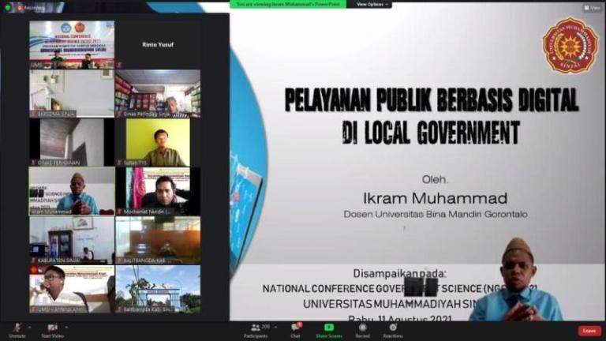Select the Sultan participant video tile
The height and width of the screenshot is (341, 606).
pyautogui.click(x=158, y=142)
